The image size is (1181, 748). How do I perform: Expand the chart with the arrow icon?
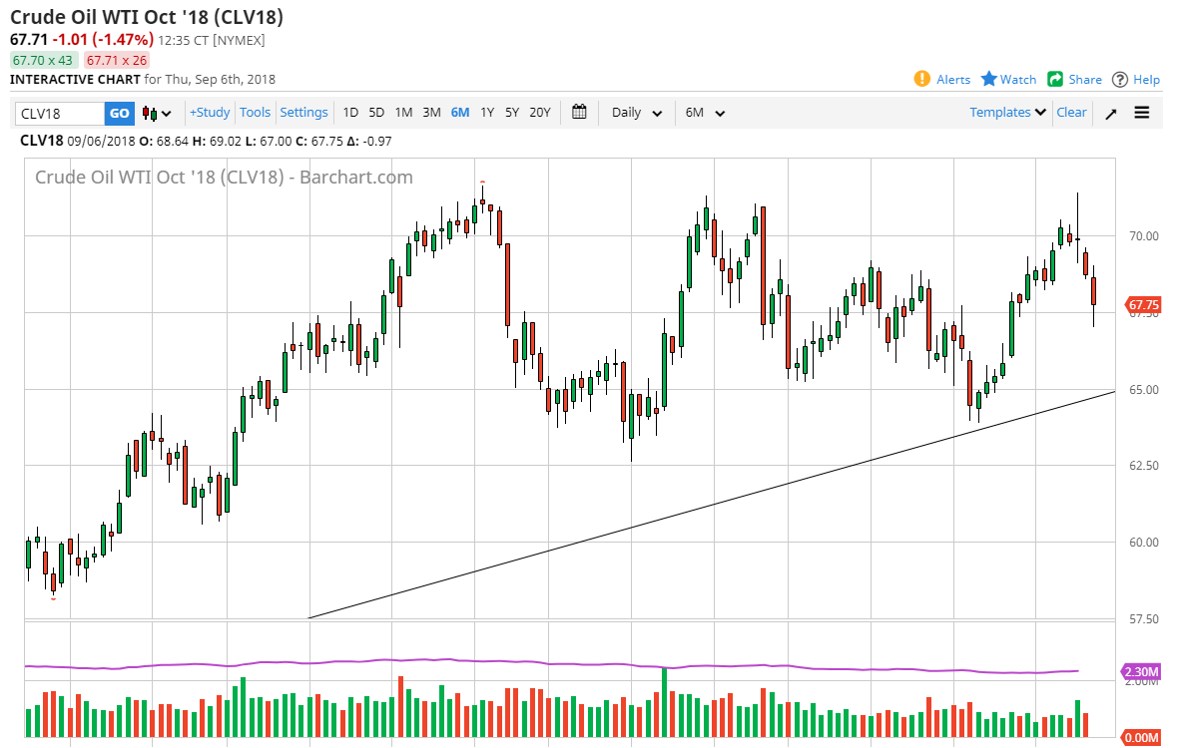1110,113
